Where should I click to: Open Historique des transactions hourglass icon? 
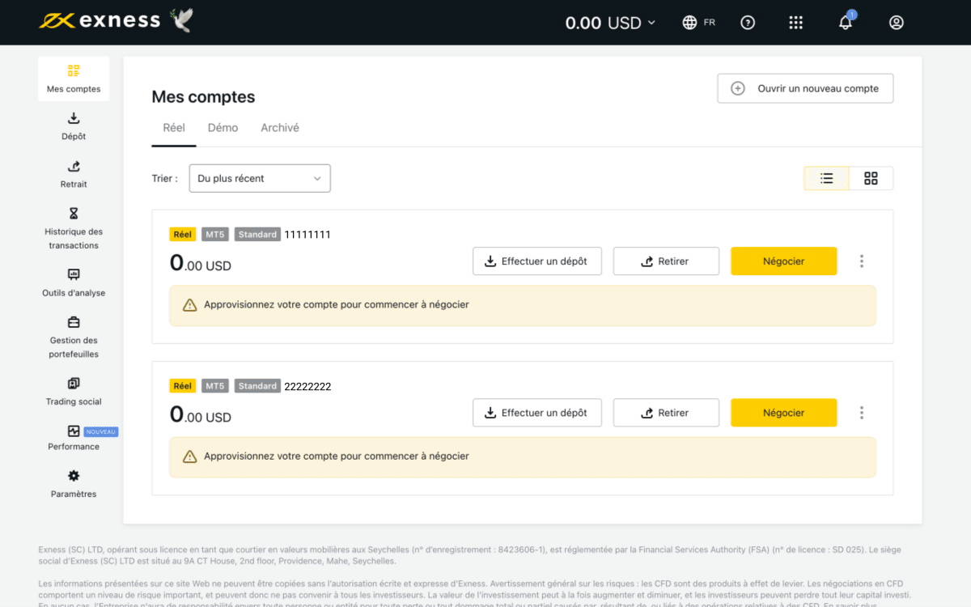click(x=74, y=214)
